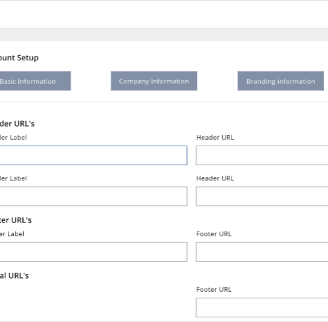Screen dimensions: 328x322
Task: Click the Header URL's section heading
Action: [x=17, y=124]
